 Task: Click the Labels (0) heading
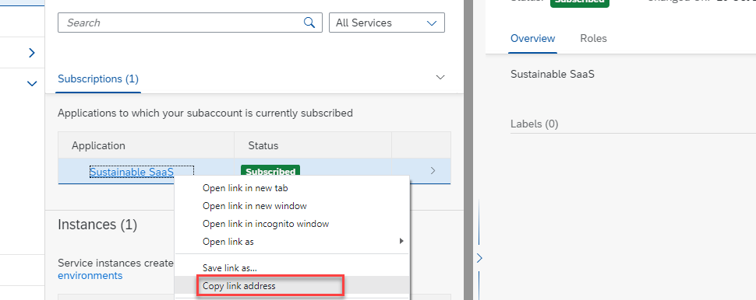[534, 124]
